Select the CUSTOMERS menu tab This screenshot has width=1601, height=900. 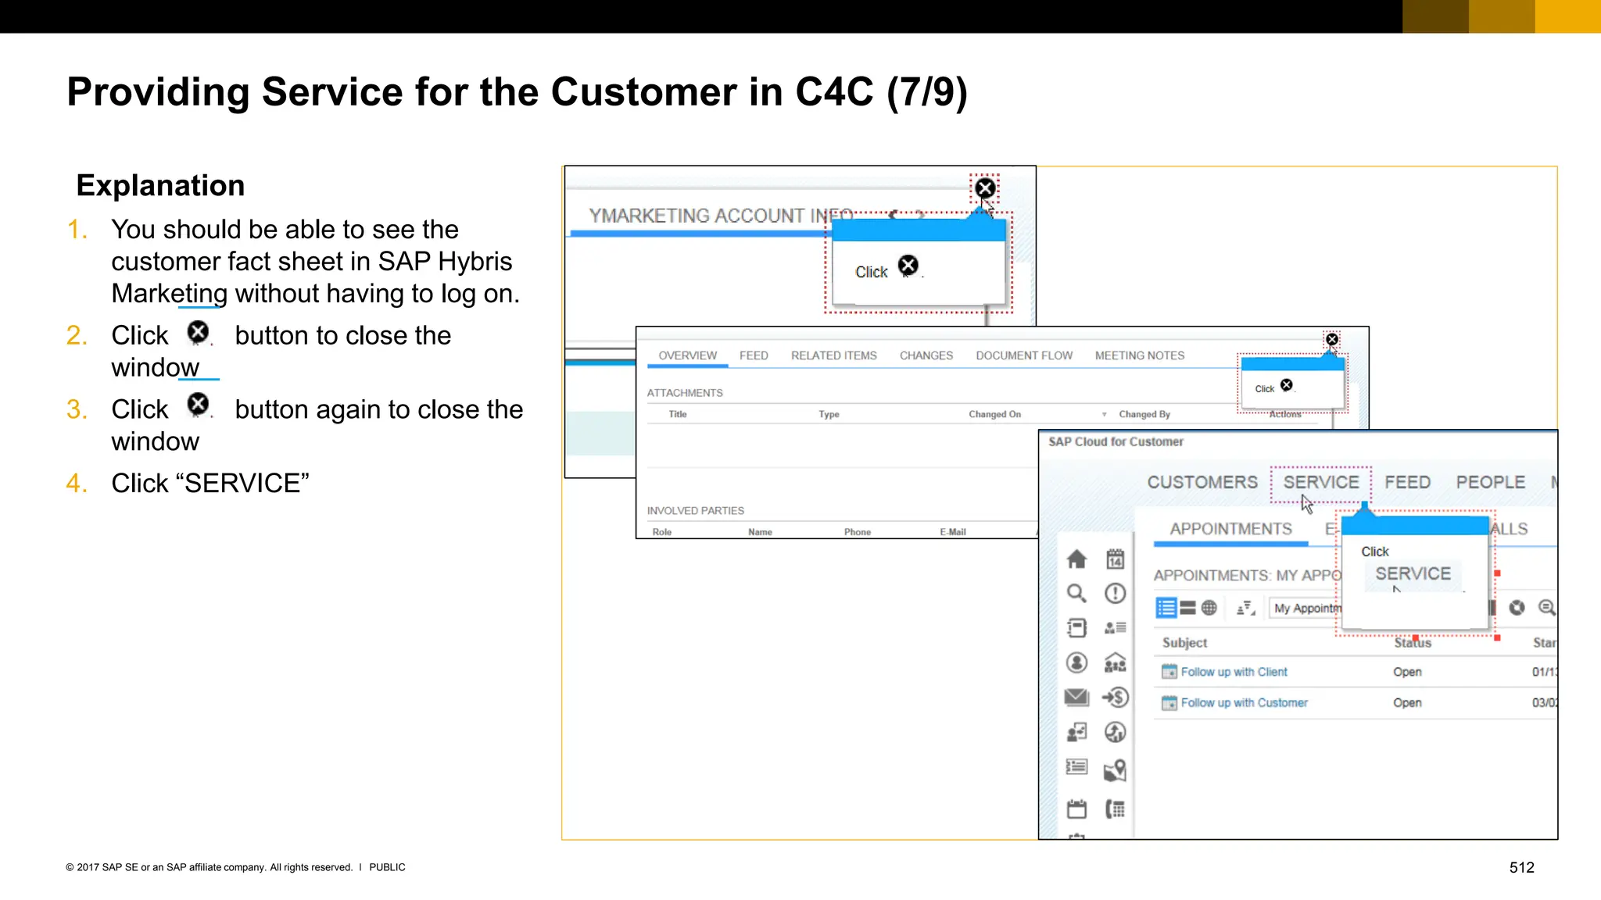pyautogui.click(x=1202, y=482)
